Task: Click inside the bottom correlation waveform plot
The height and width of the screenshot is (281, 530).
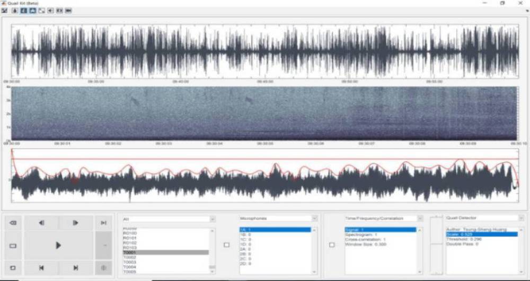Action: (x=265, y=175)
